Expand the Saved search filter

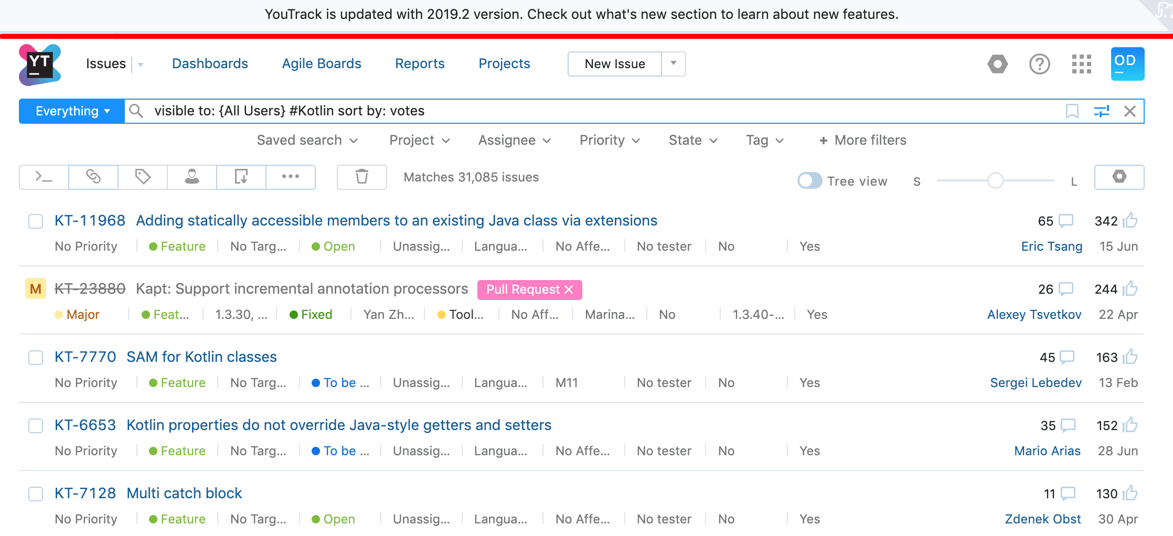click(307, 140)
